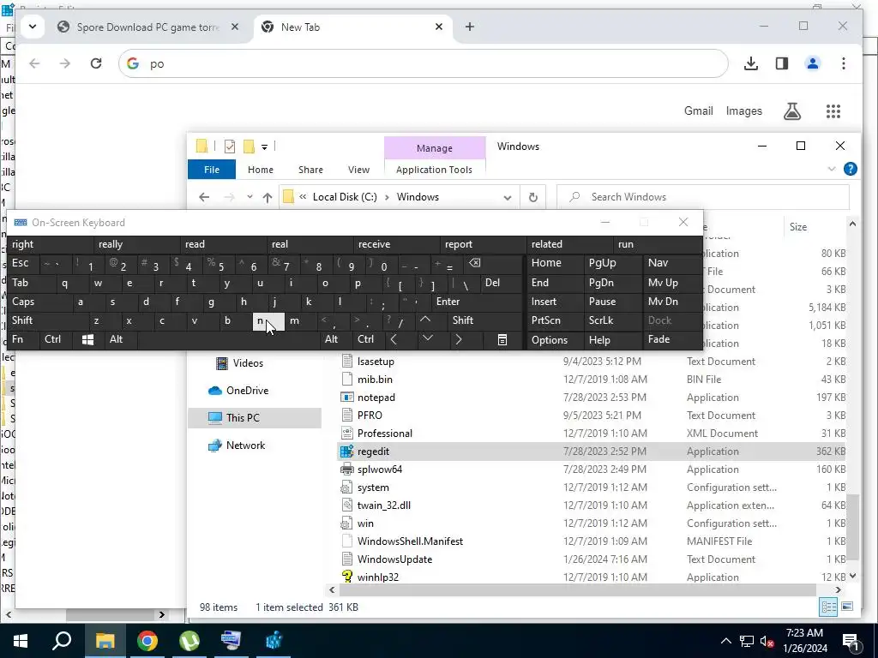Click Chrome's download icon

(751, 63)
